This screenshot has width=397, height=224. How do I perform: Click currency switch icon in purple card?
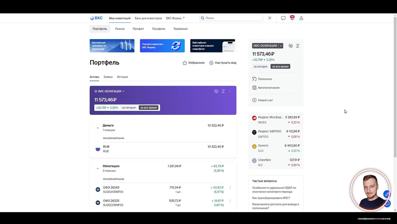coord(223,91)
